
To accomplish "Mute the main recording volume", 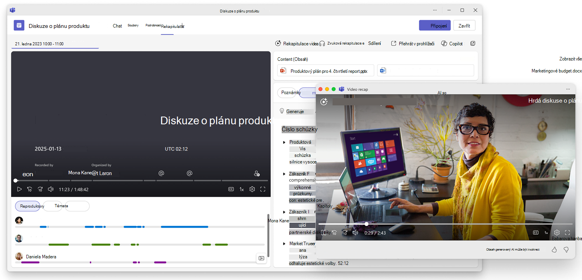I will [50, 189].
